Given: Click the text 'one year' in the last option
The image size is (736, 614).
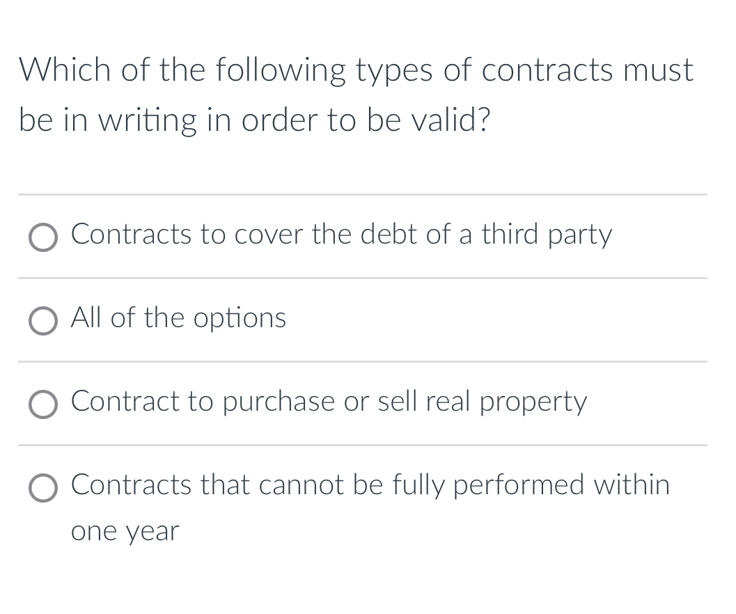Looking at the screenshot, I should click(x=124, y=530).
